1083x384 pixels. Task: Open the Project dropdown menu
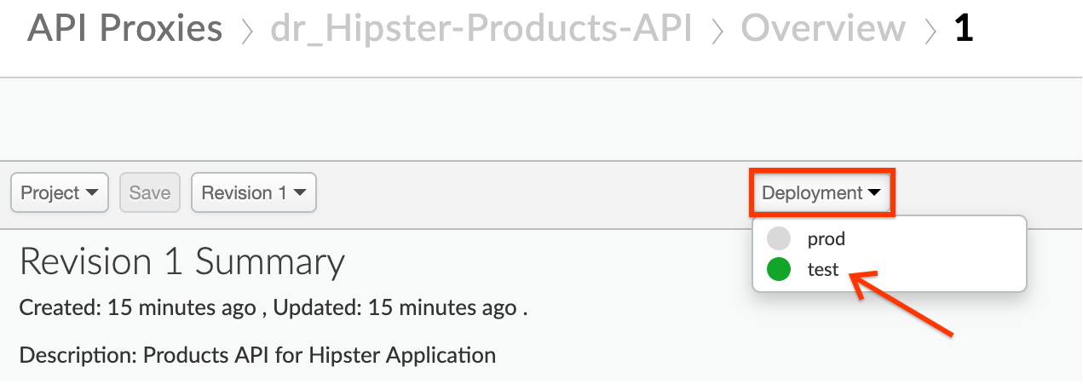[x=60, y=192]
